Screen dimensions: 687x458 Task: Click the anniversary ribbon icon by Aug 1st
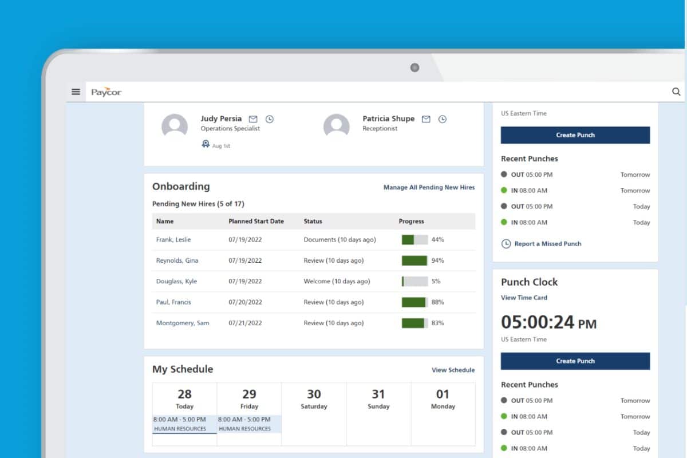(x=206, y=144)
